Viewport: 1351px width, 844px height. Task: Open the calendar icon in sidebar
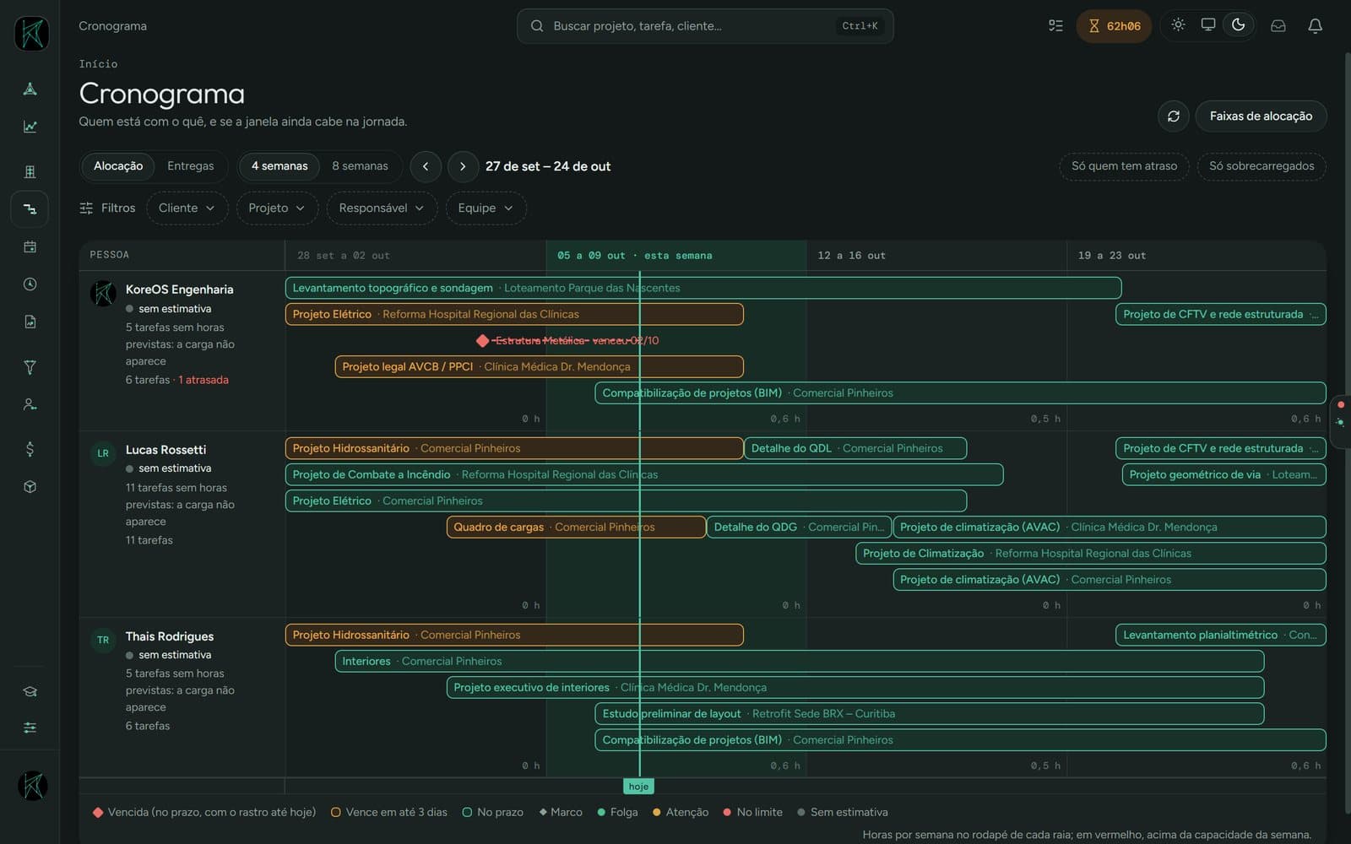coord(30,246)
